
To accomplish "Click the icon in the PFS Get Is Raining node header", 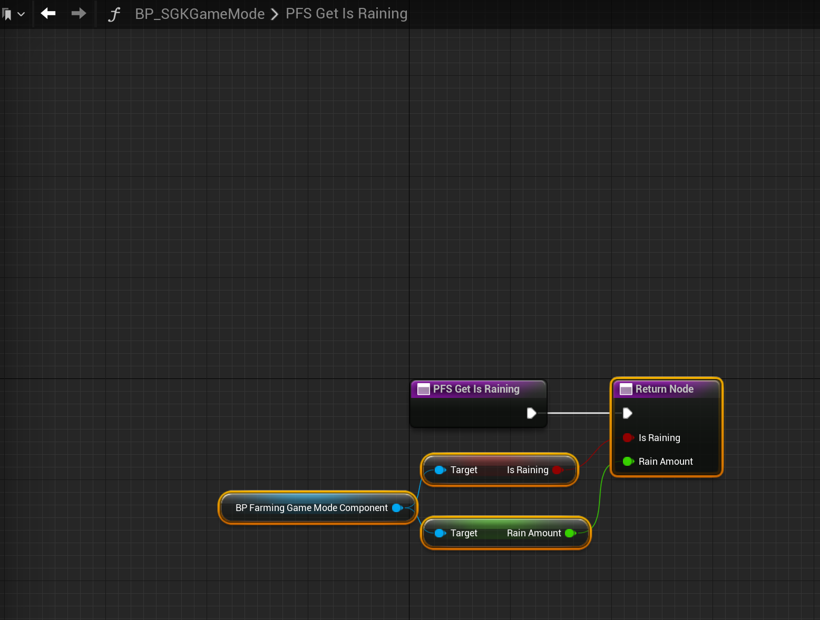I will pyautogui.click(x=423, y=389).
